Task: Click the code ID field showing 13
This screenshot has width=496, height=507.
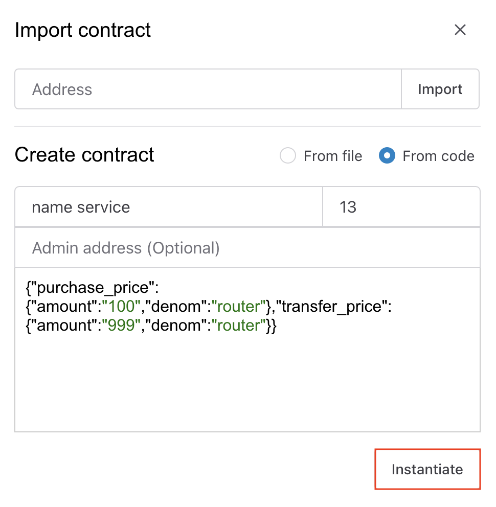Action: click(401, 207)
